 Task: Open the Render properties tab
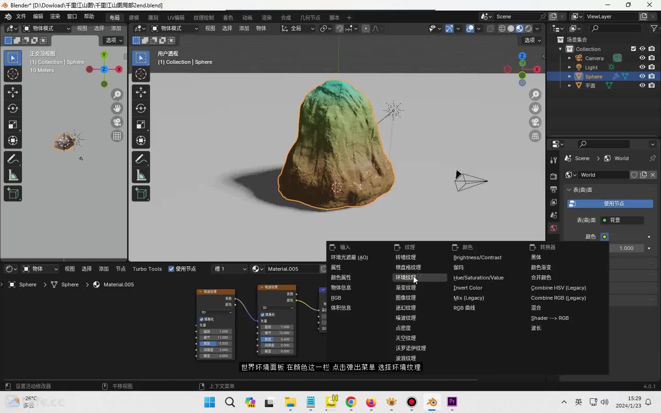(x=554, y=176)
